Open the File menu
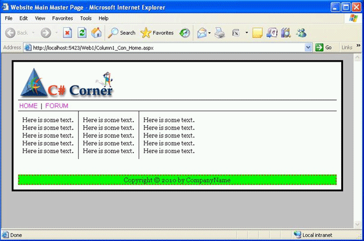 click(x=9, y=18)
